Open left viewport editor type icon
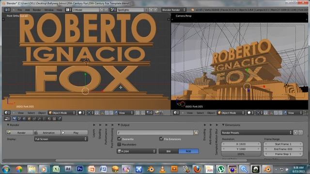The height and width of the screenshot is (174, 310). pos(7,113)
